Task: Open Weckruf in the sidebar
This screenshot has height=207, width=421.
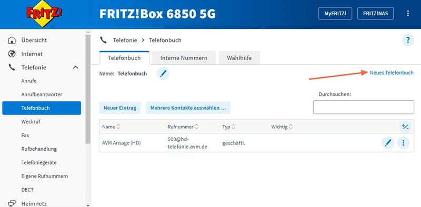Action: point(31,121)
